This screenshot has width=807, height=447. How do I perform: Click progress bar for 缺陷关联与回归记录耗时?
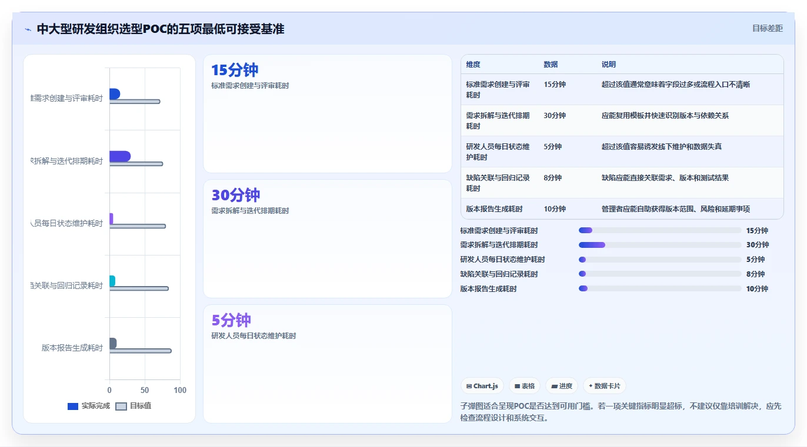(660, 274)
